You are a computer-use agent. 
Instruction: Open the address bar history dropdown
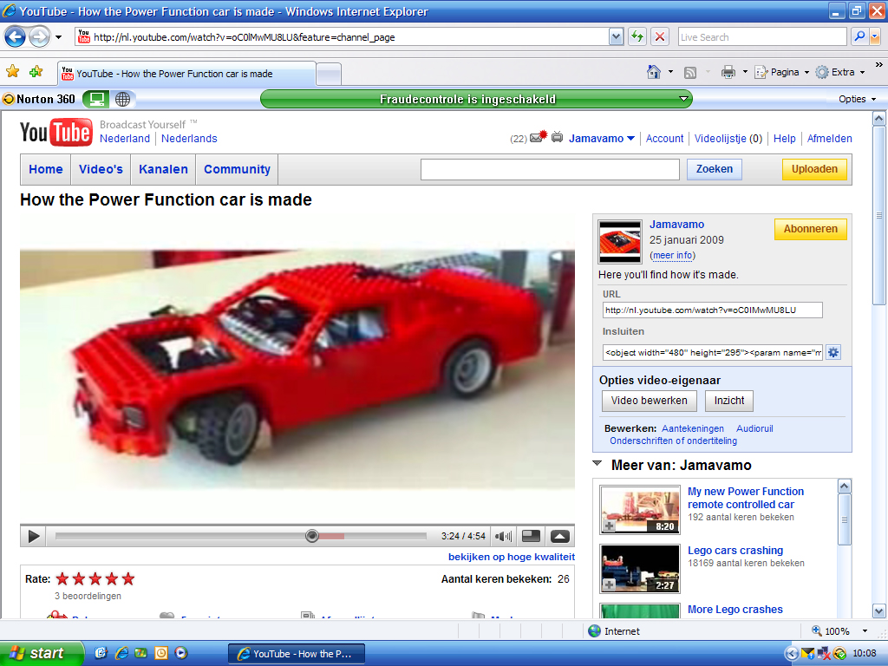(x=617, y=37)
